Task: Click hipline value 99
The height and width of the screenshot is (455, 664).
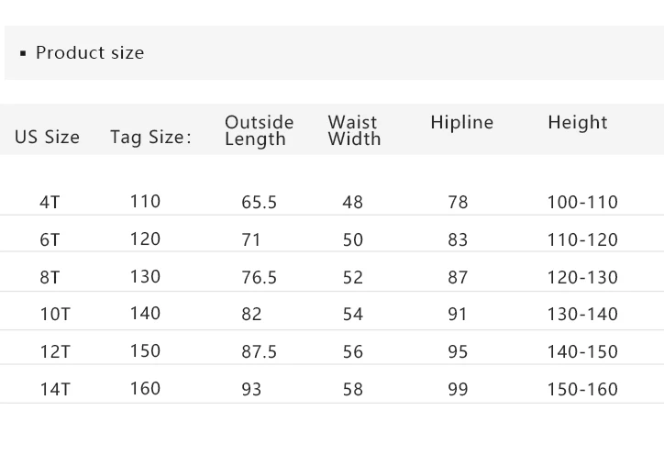Action: [x=458, y=390]
